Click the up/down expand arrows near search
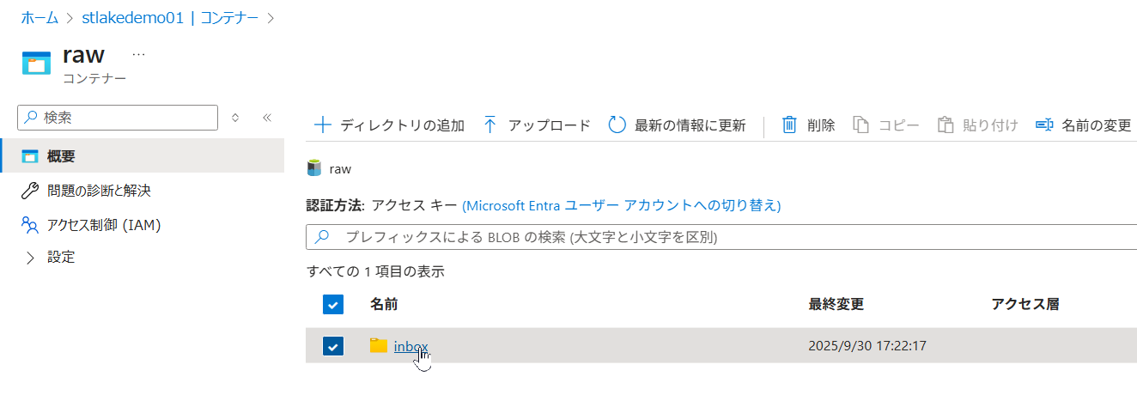 (x=236, y=118)
